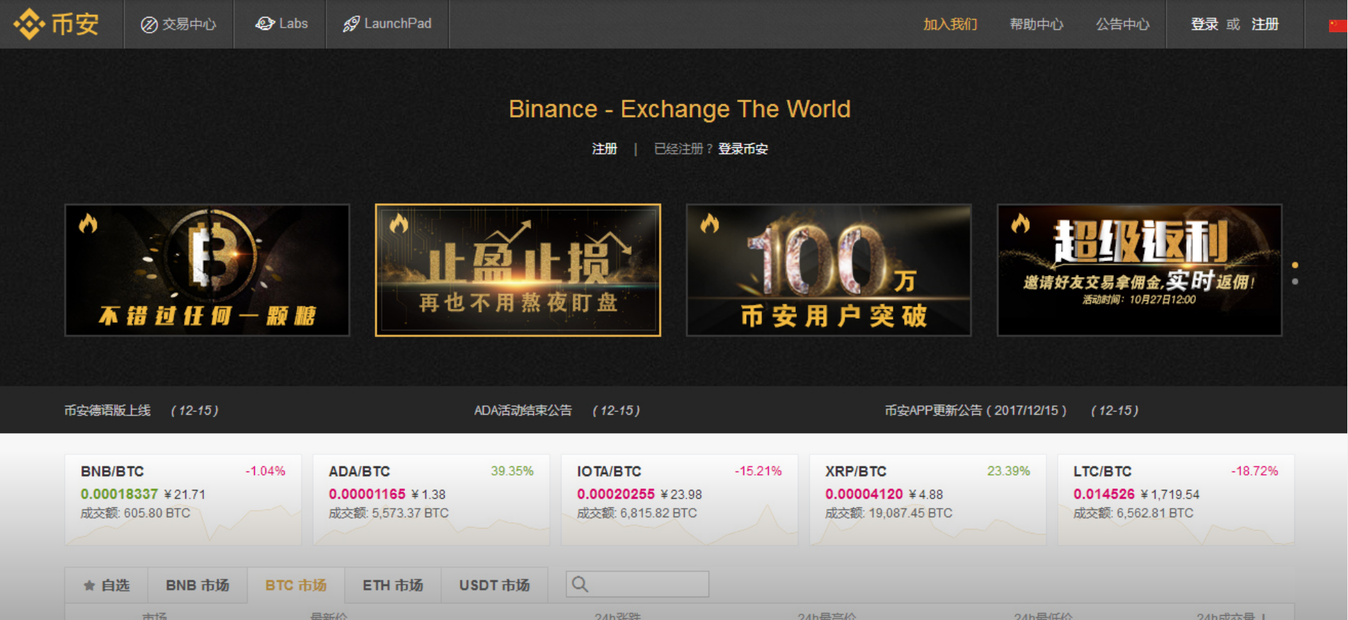Click the XRP/BTC price 0.00004120
This screenshot has height=620, width=1348.
[x=864, y=494]
